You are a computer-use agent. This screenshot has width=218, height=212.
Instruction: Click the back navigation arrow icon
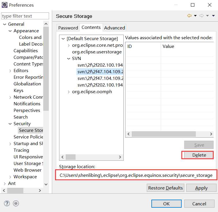[x=189, y=16]
